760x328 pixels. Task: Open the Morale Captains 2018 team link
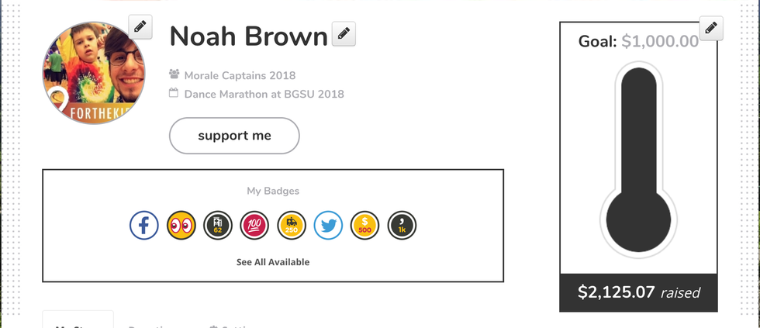point(239,75)
